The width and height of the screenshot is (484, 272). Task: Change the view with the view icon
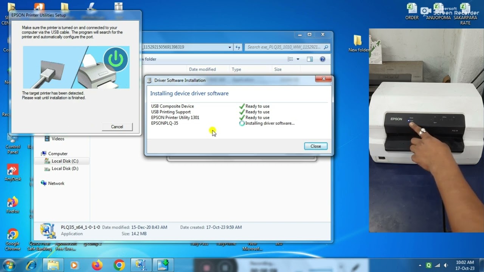tap(290, 59)
